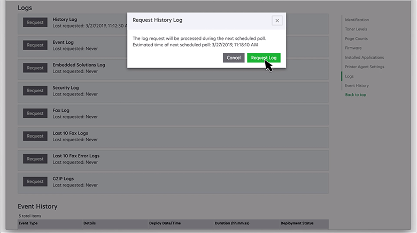The image size is (417, 233).
Task: Request the Security Log
Action: tap(35, 91)
